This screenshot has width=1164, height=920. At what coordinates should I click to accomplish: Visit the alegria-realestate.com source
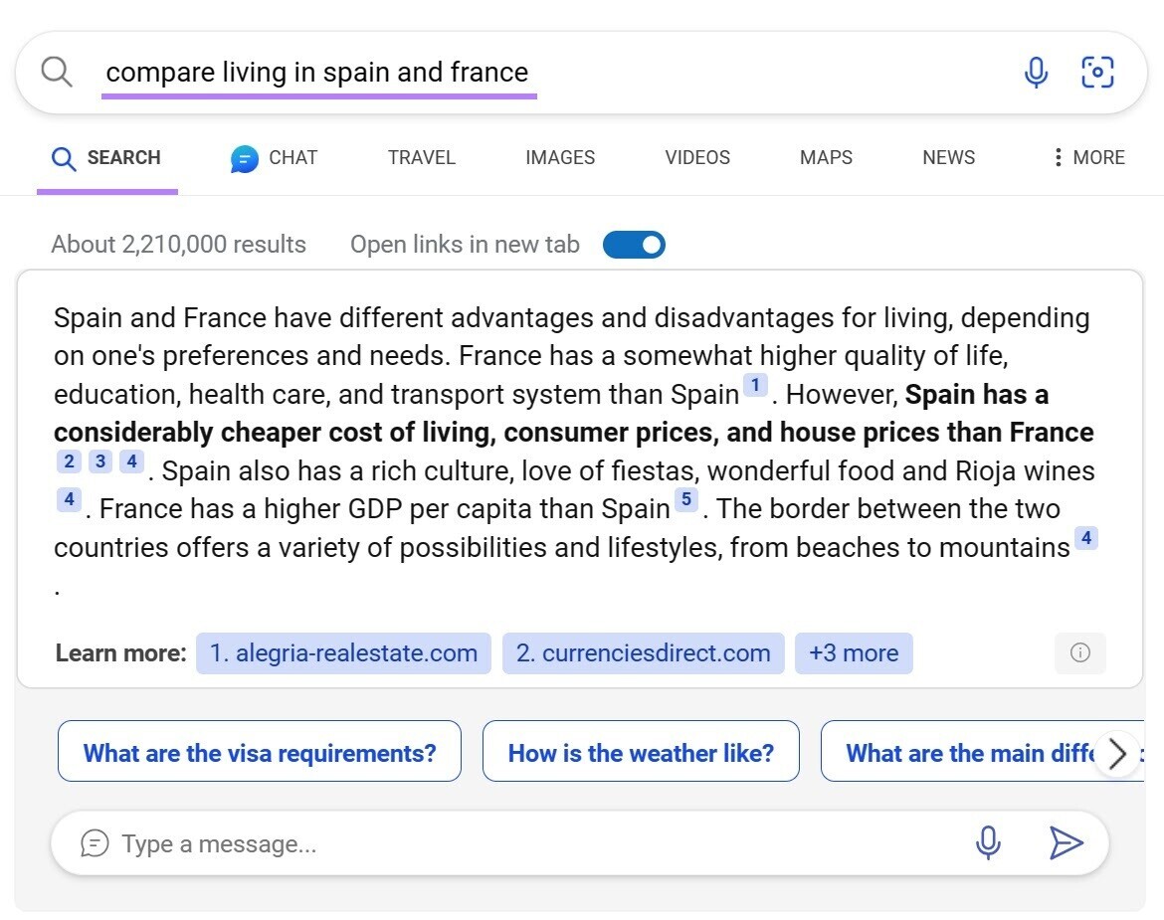(x=342, y=653)
